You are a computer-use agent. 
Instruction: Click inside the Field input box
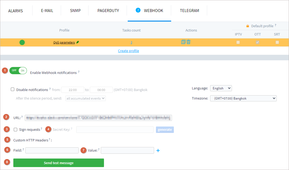tap(52, 150)
